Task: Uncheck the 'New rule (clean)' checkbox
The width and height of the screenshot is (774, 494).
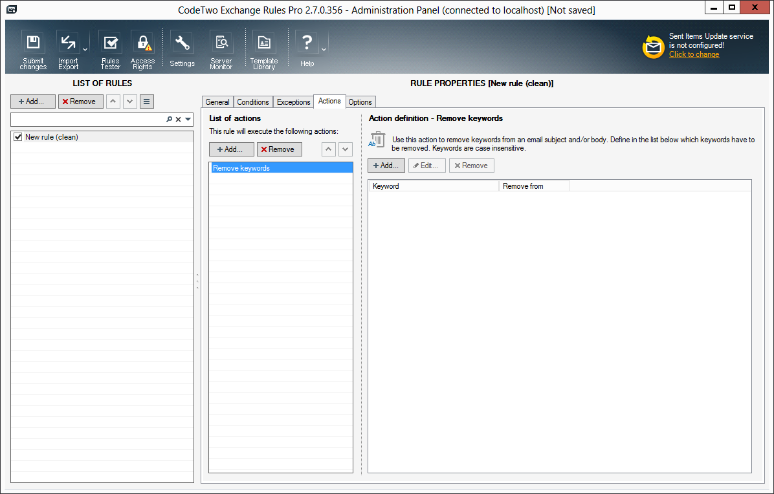Action: click(17, 137)
